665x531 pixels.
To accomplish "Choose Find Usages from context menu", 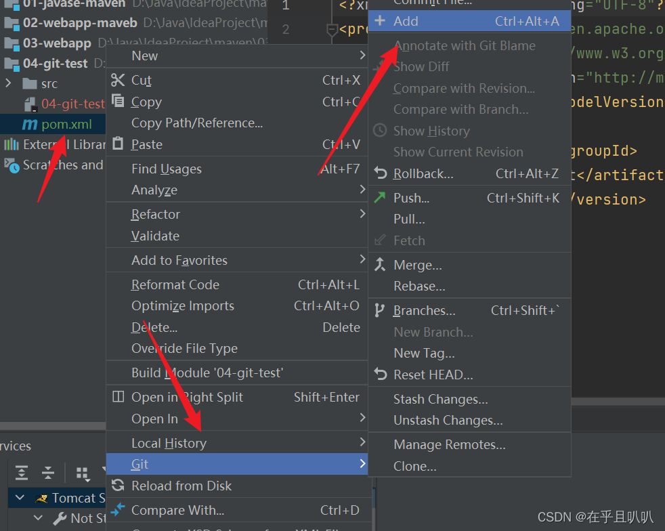I will click(x=236, y=169).
